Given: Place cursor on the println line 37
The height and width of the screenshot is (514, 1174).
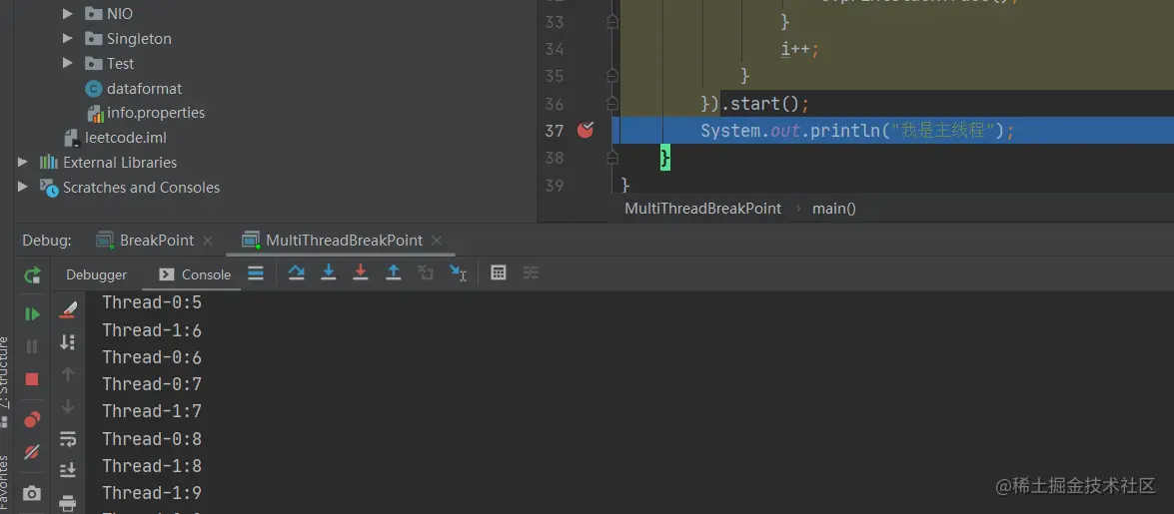Looking at the screenshot, I should pyautogui.click(x=857, y=130).
